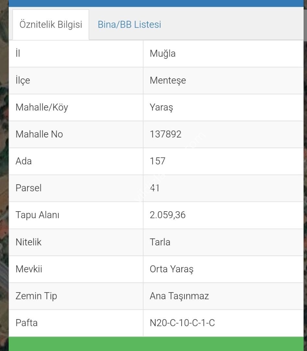Select the Öznitelik Bilgisi tab

[51, 25]
